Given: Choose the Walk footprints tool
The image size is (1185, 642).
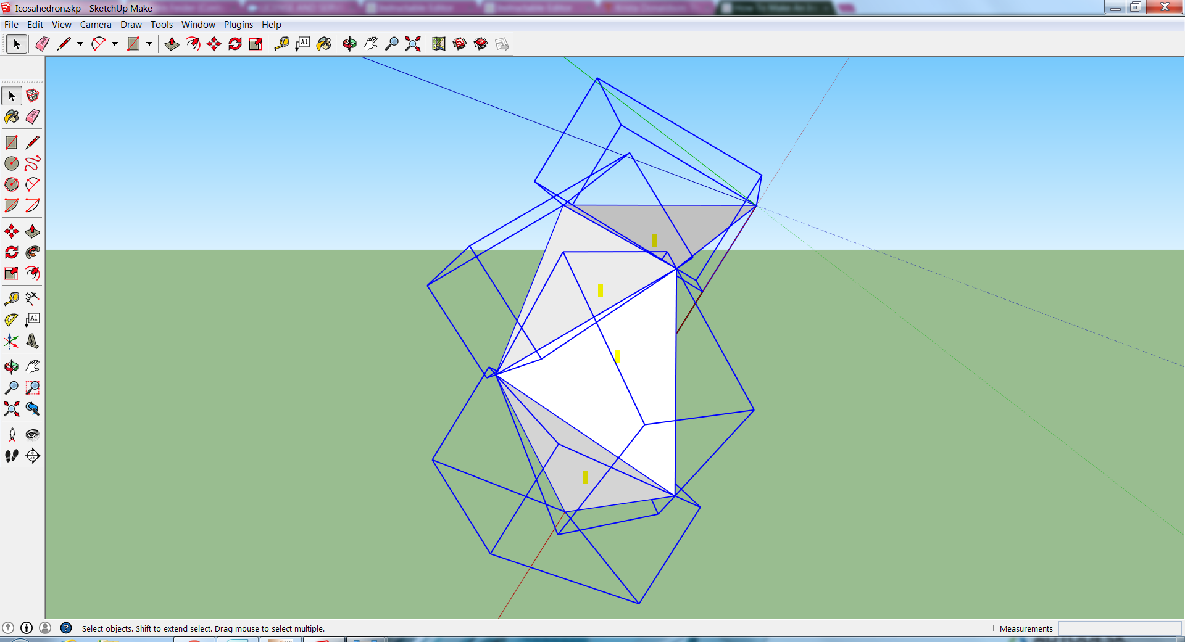Looking at the screenshot, I should pos(12,456).
